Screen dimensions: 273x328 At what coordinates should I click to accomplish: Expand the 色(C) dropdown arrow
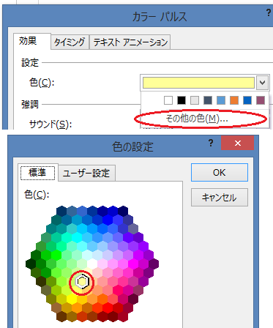point(262,83)
